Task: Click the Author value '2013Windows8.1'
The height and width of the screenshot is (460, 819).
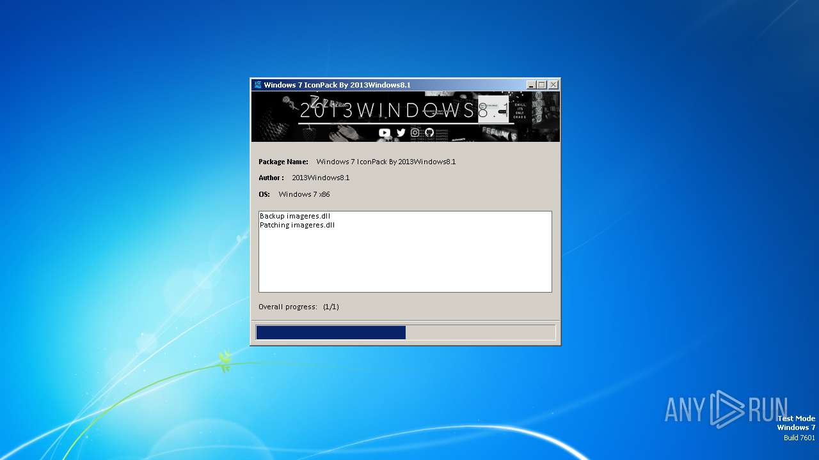Action: (321, 178)
